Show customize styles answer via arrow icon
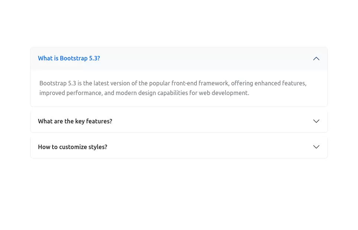The image size is (358, 230). click(x=316, y=147)
